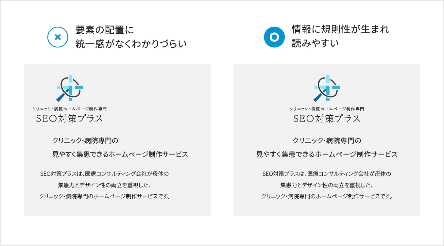The image size is (444, 246).
Task: Click the 集患力とデザイン性 line in the centered card
Action: (327, 185)
